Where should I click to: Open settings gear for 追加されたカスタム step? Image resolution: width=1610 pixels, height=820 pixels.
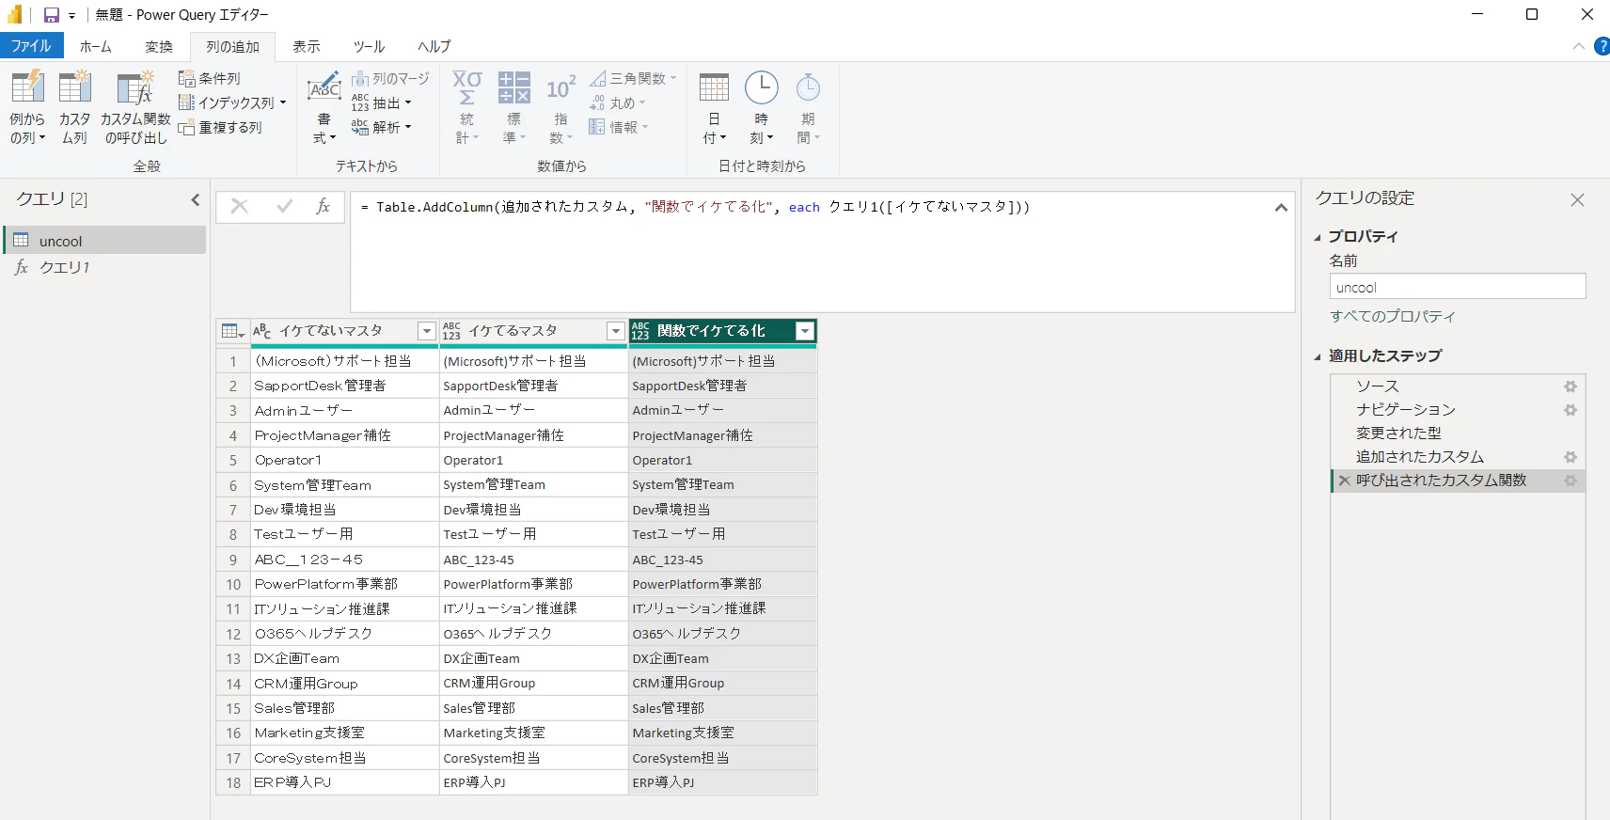tap(1570, 457)
